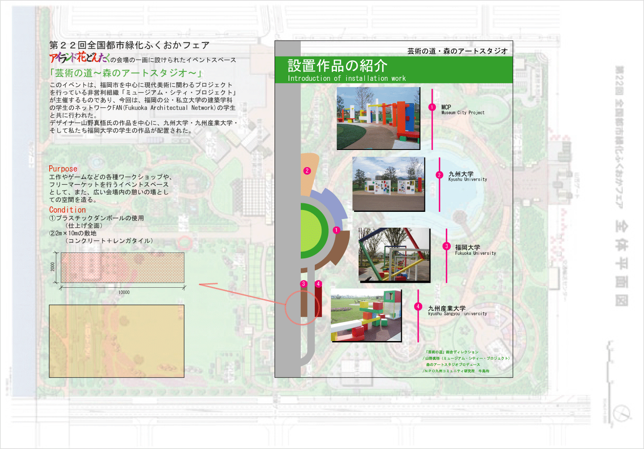Open the Fukuoka University installation photo

(394, 255)
